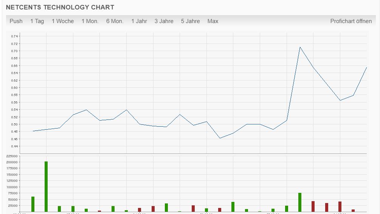Show the Max chart range
Image resolution: width=380 pixels, height=214 pixels.
coord(213,21)
